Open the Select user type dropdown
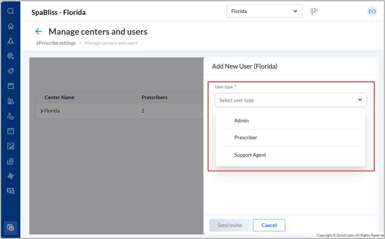Screen dimensions: 385x239 291,100
